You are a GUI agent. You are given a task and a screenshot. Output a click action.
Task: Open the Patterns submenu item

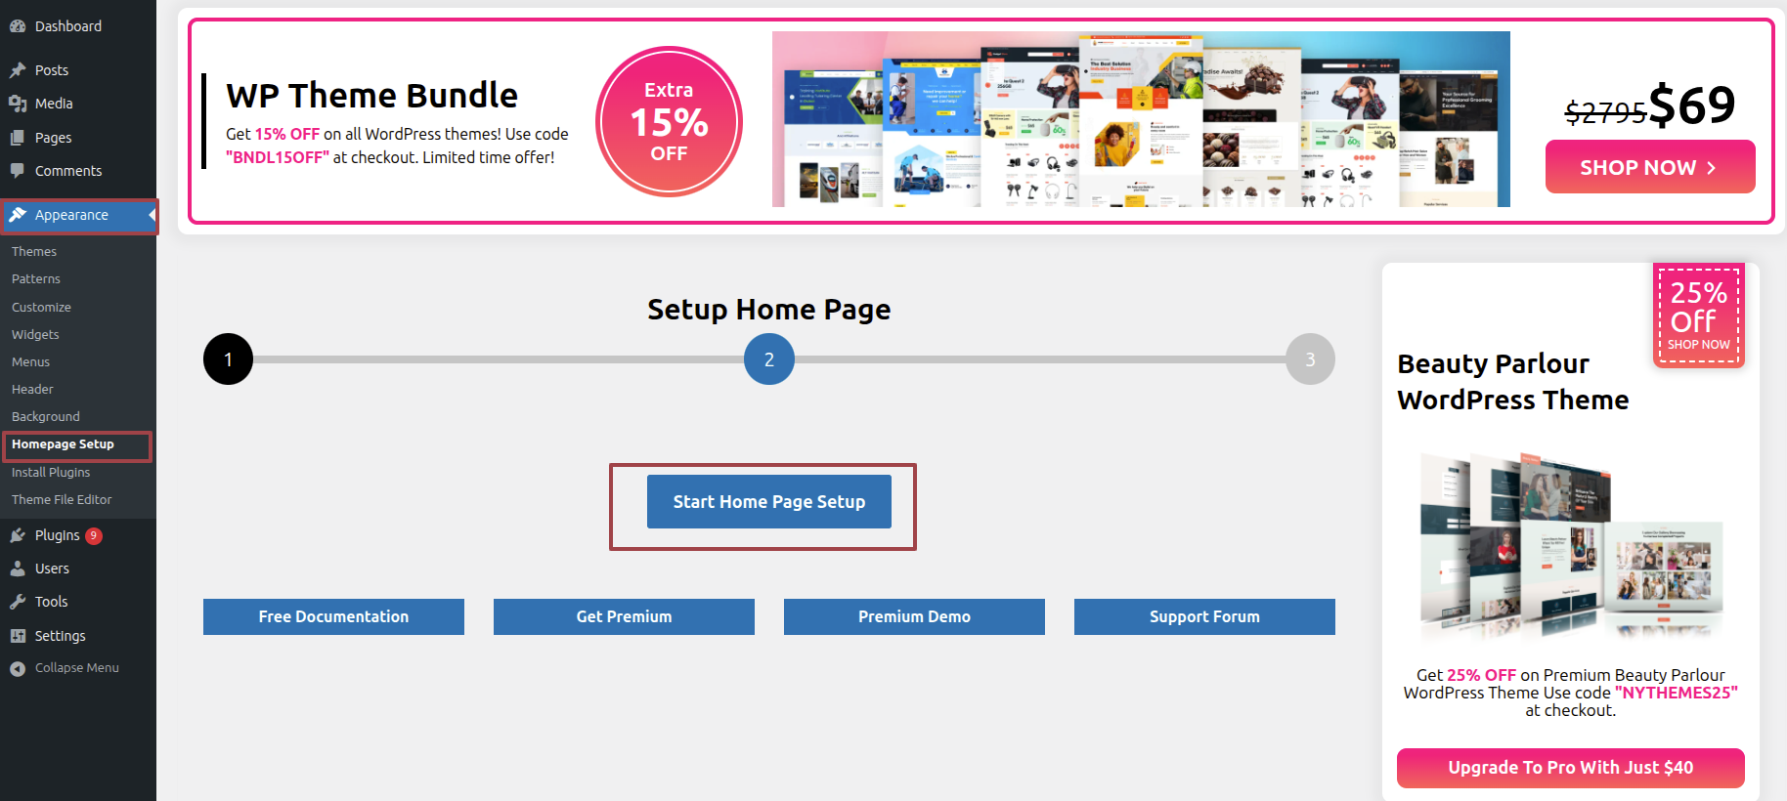point(36,279)
